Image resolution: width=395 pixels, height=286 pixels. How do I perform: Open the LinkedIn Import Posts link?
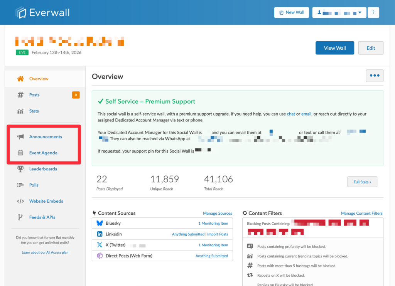point(218,234)
